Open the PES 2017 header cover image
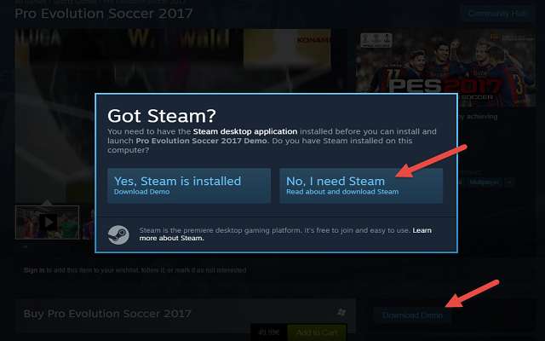The image size is (545, 341). tap(445, 68)
